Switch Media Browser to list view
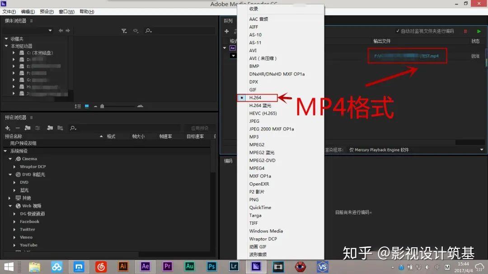 (x=78, y=107)
